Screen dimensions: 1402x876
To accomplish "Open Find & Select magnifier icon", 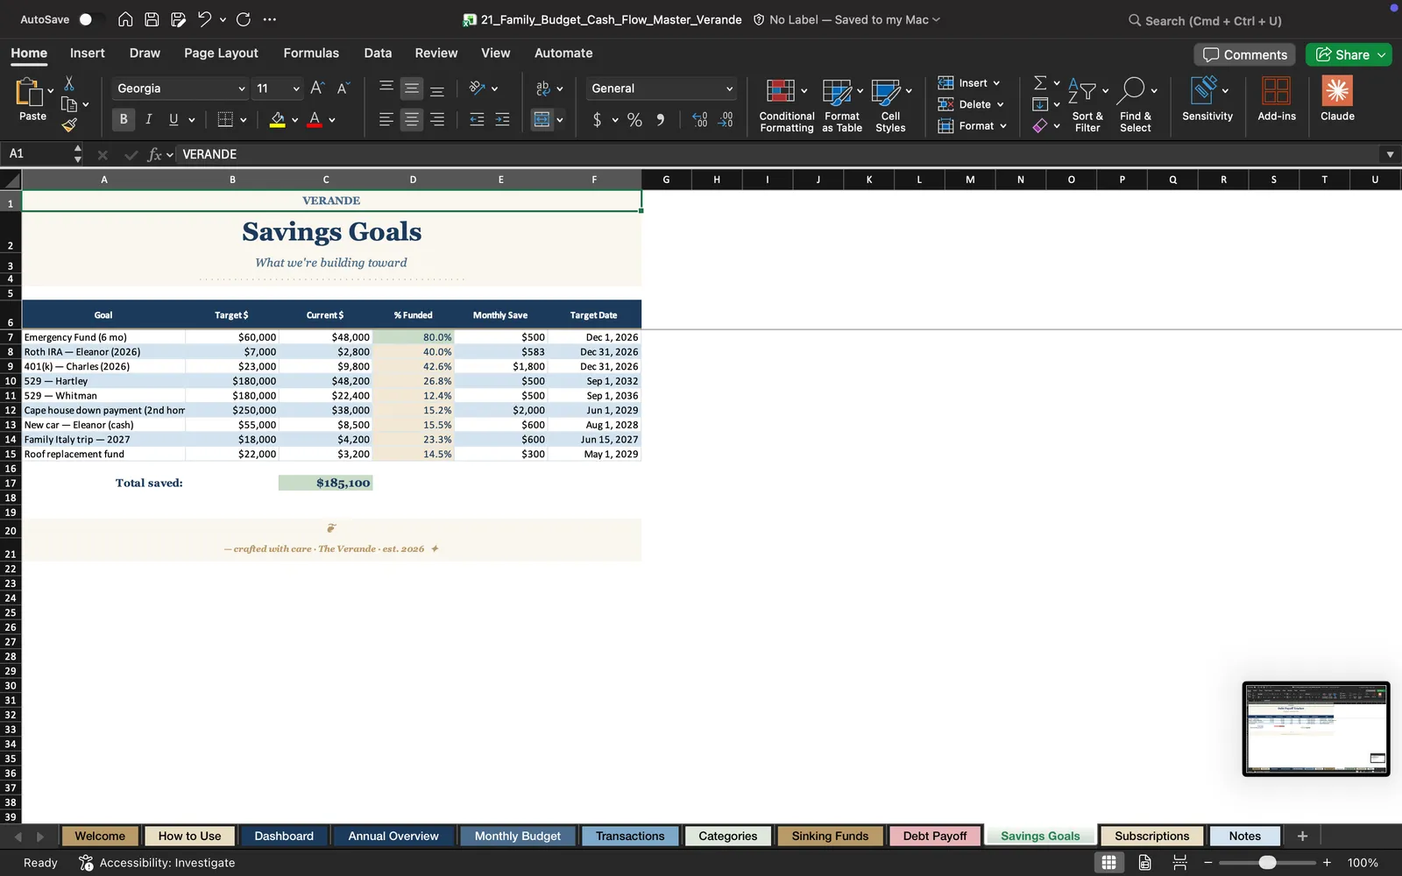I will point(1132,90).
